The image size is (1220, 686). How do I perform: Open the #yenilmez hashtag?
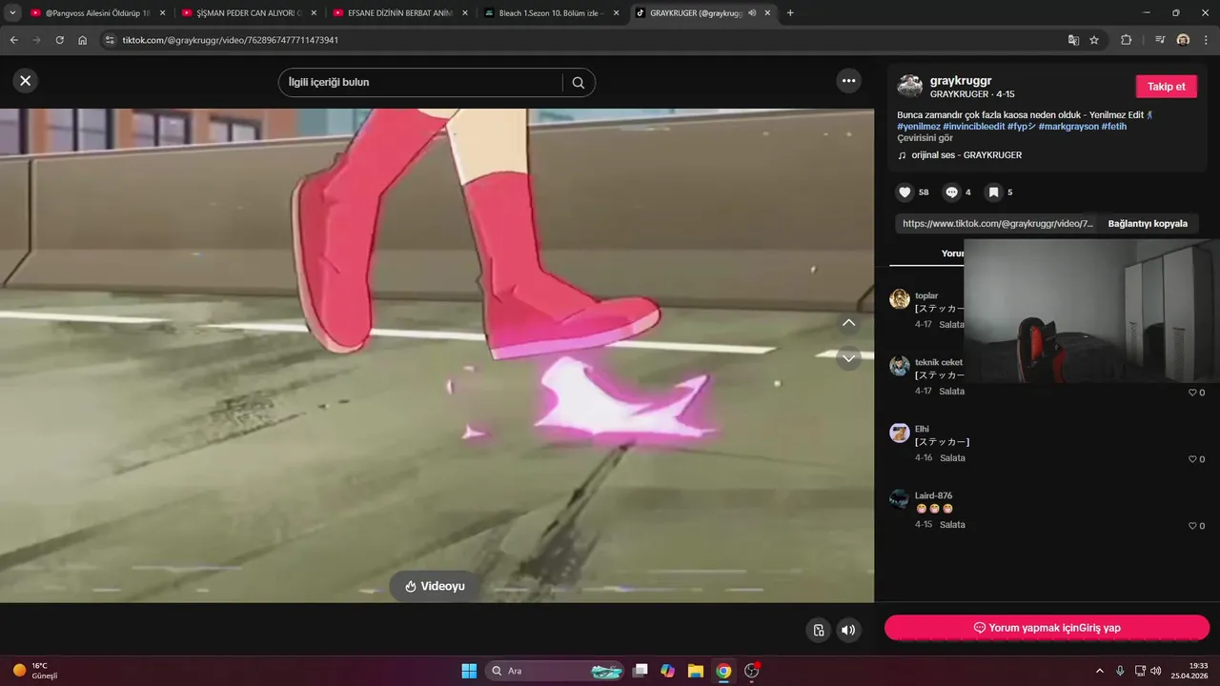tap(919, 127)
